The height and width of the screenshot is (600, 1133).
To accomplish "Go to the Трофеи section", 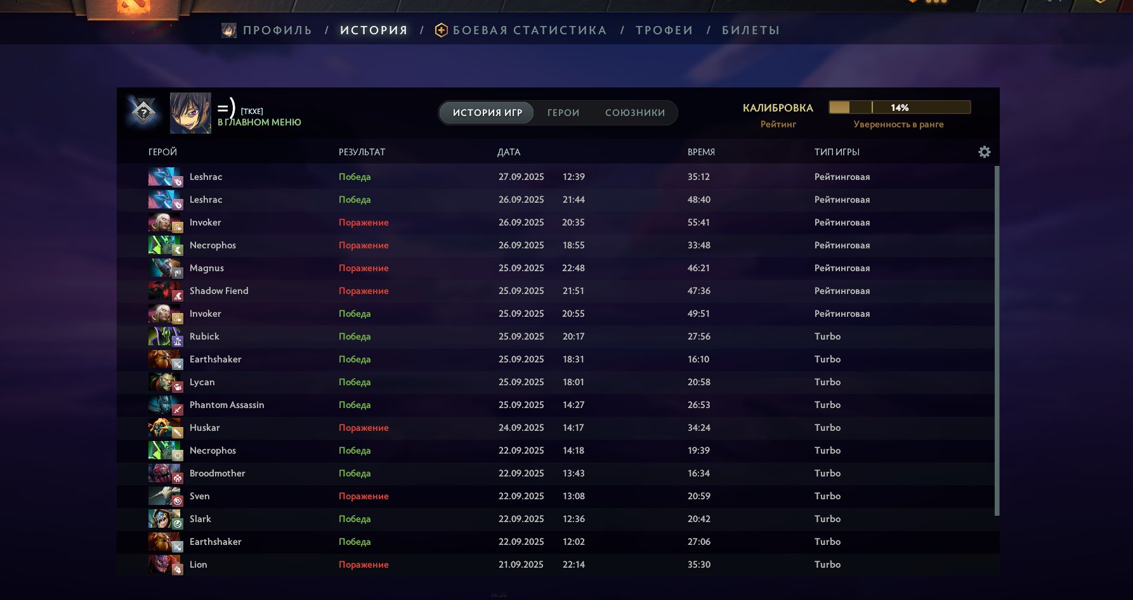I will 664,30.
